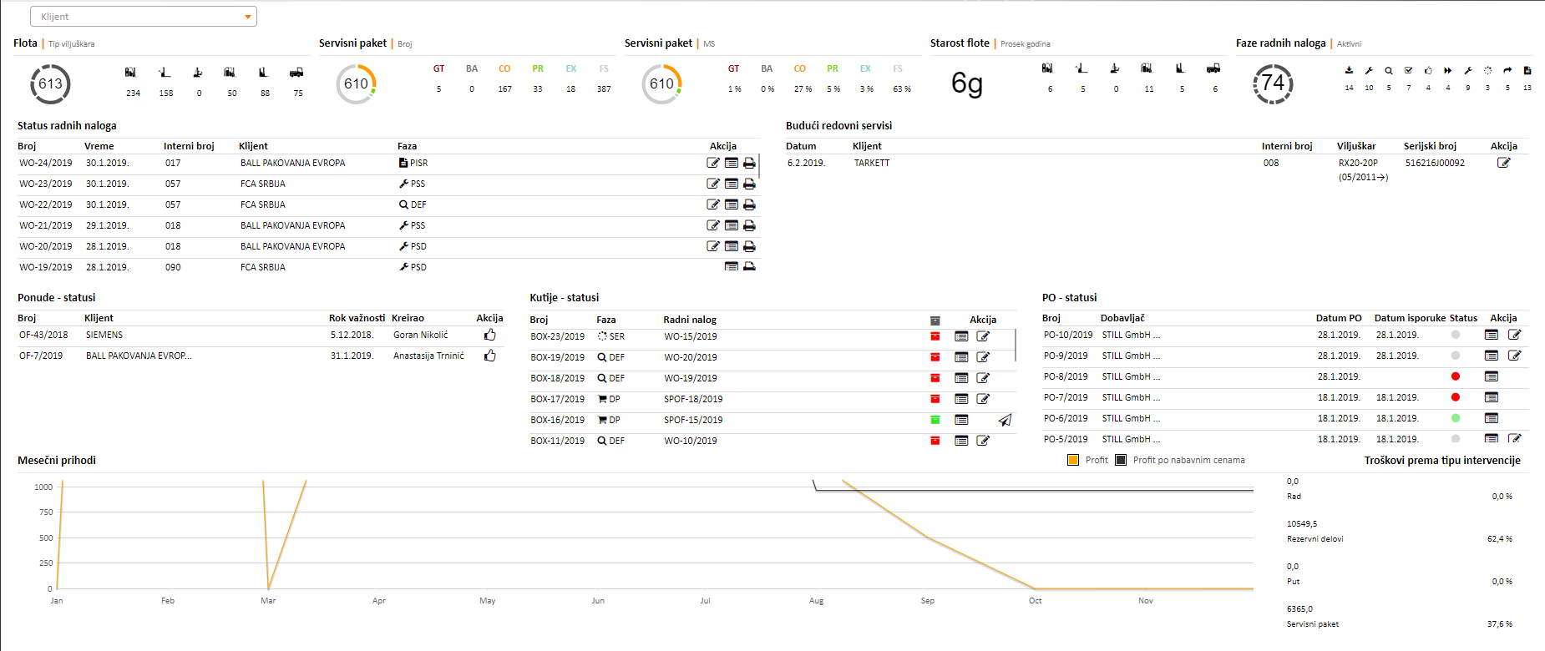The image size is (1545, 651).
Task: Approve offer OF-43/2018 thumbs-up
Action: (x=490, y=335)
